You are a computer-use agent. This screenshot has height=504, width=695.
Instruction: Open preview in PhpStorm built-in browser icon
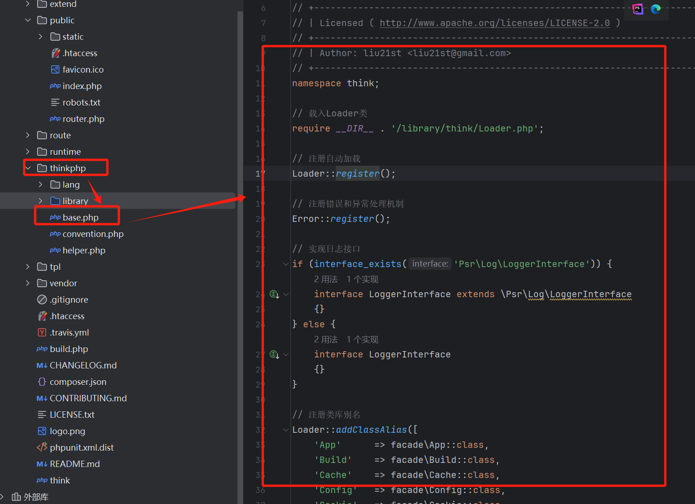point(637,9)
